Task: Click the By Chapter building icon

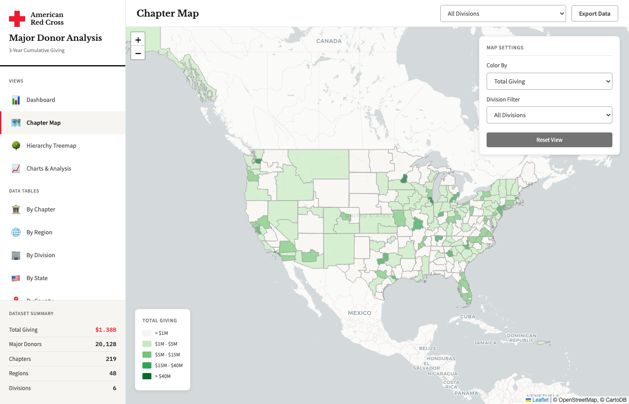Action: [16, 210]
